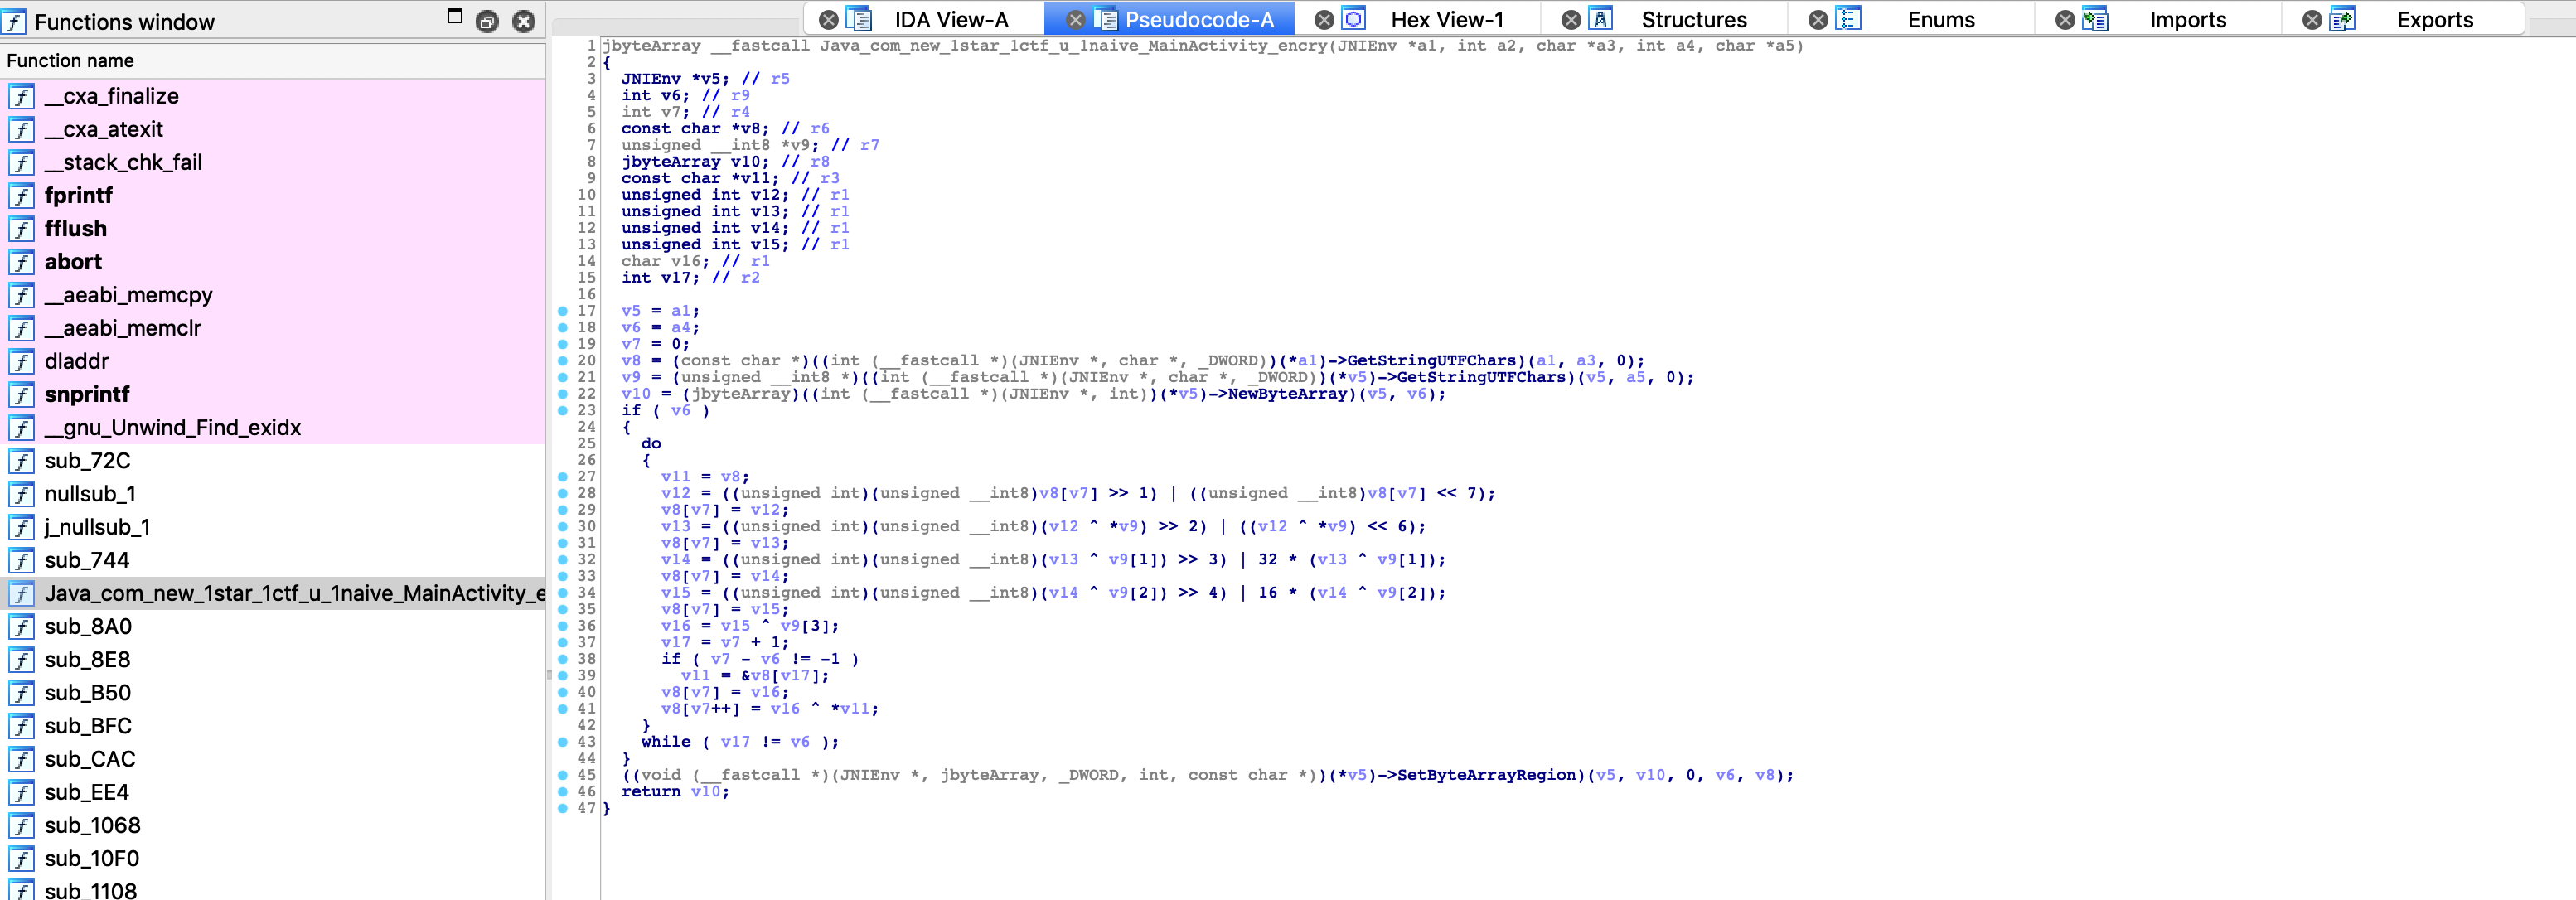Select __aeabi_memcpy in the function list
This screenshot has width=2576, height=900.
point(272,295)
